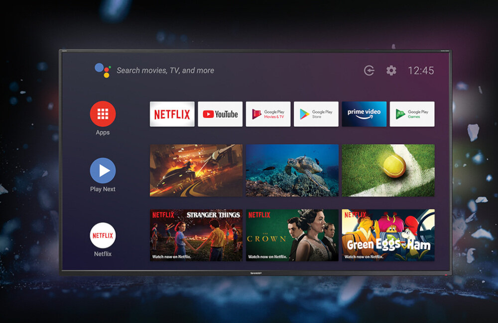The height and width of the screenshot is (323, 498).
Task: Open The Crown on Netflix
Action: 292,234
